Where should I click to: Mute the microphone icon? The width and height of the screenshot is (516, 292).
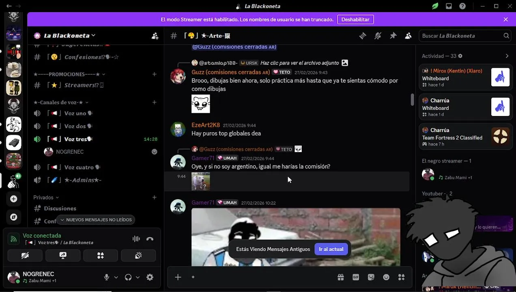click(x=106, y=277)
